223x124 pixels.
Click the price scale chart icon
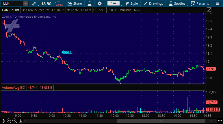coord(209,10)
